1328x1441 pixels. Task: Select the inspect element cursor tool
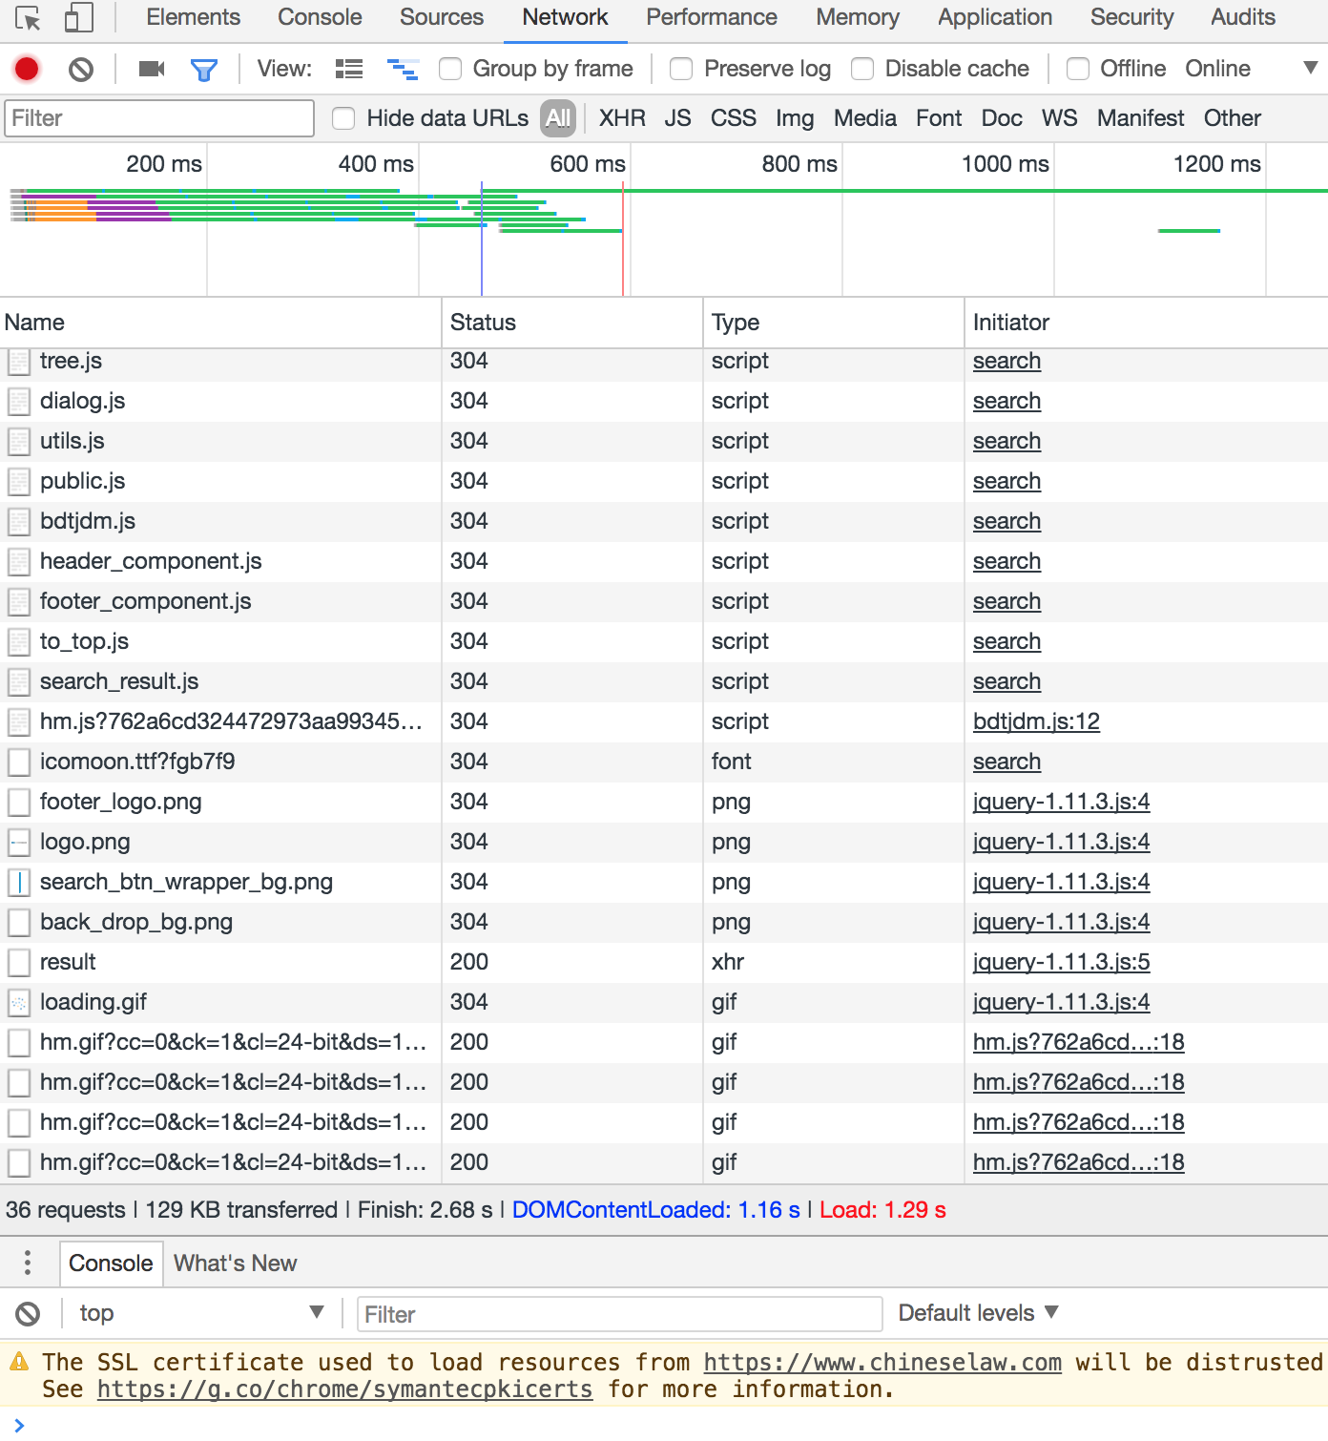30,17
